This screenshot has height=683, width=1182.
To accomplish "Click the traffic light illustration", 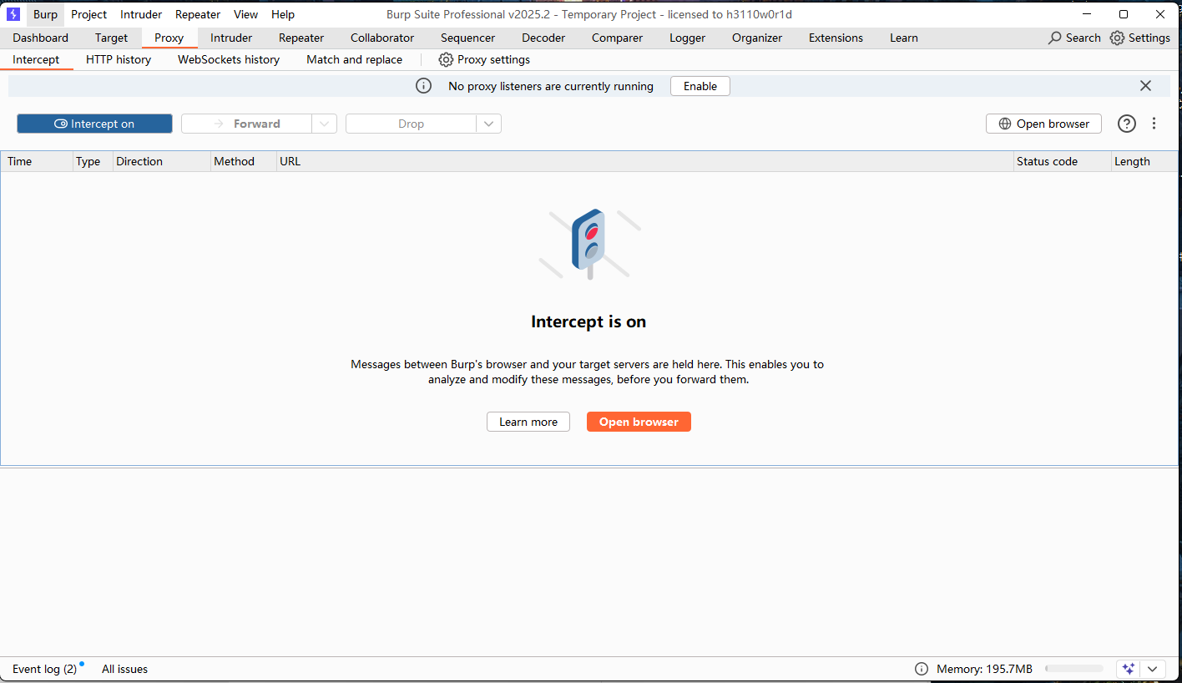I will [x=589, y=244].
